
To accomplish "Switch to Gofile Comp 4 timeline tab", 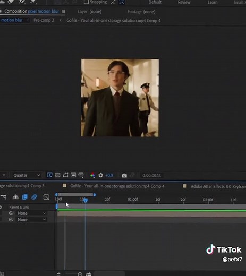I will tap(117, 186).
